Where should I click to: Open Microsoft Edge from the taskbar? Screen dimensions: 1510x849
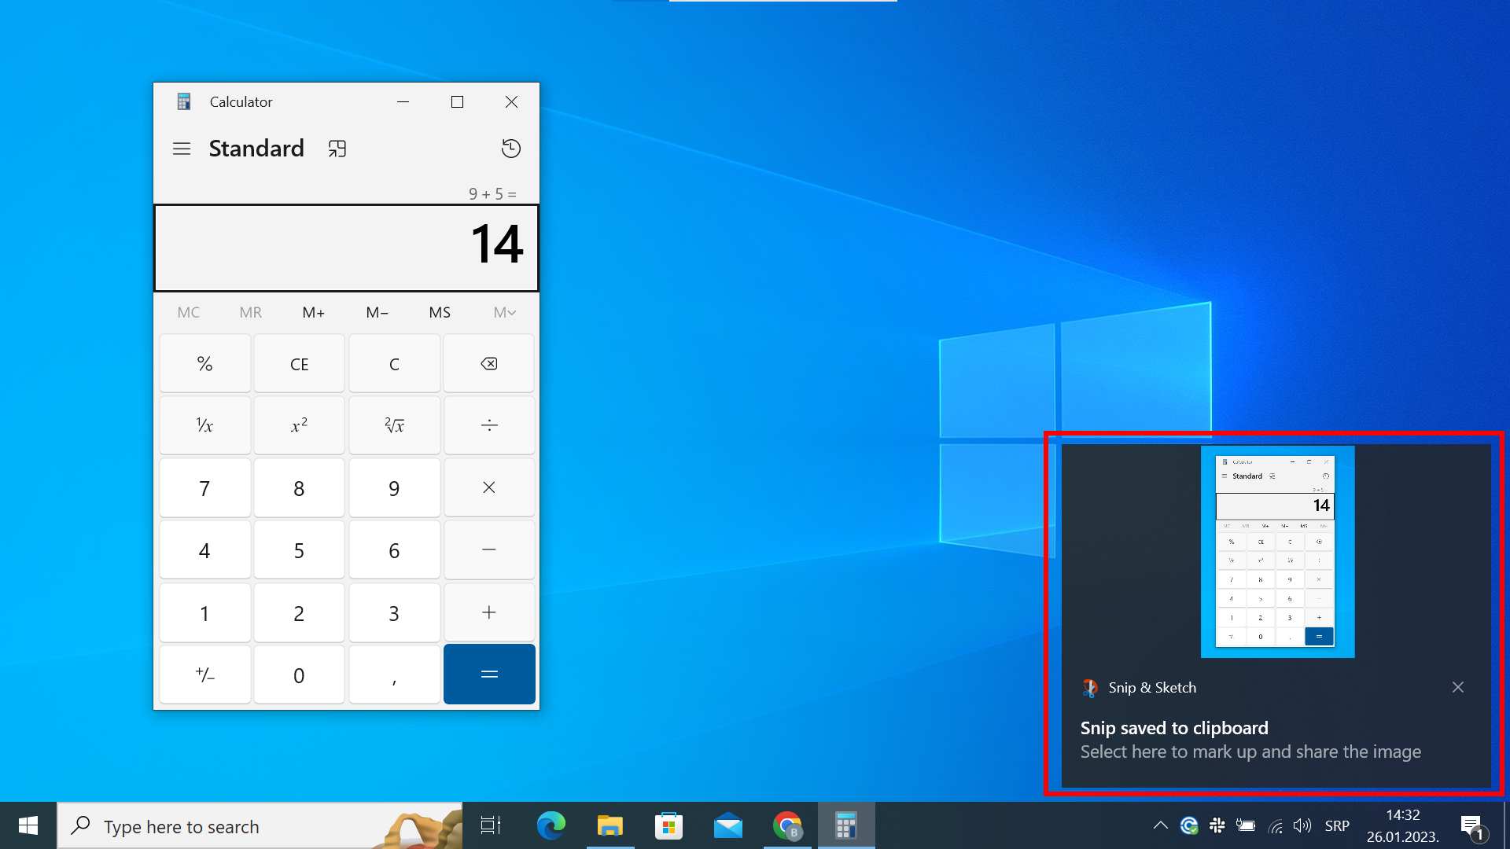coord(551,826)
